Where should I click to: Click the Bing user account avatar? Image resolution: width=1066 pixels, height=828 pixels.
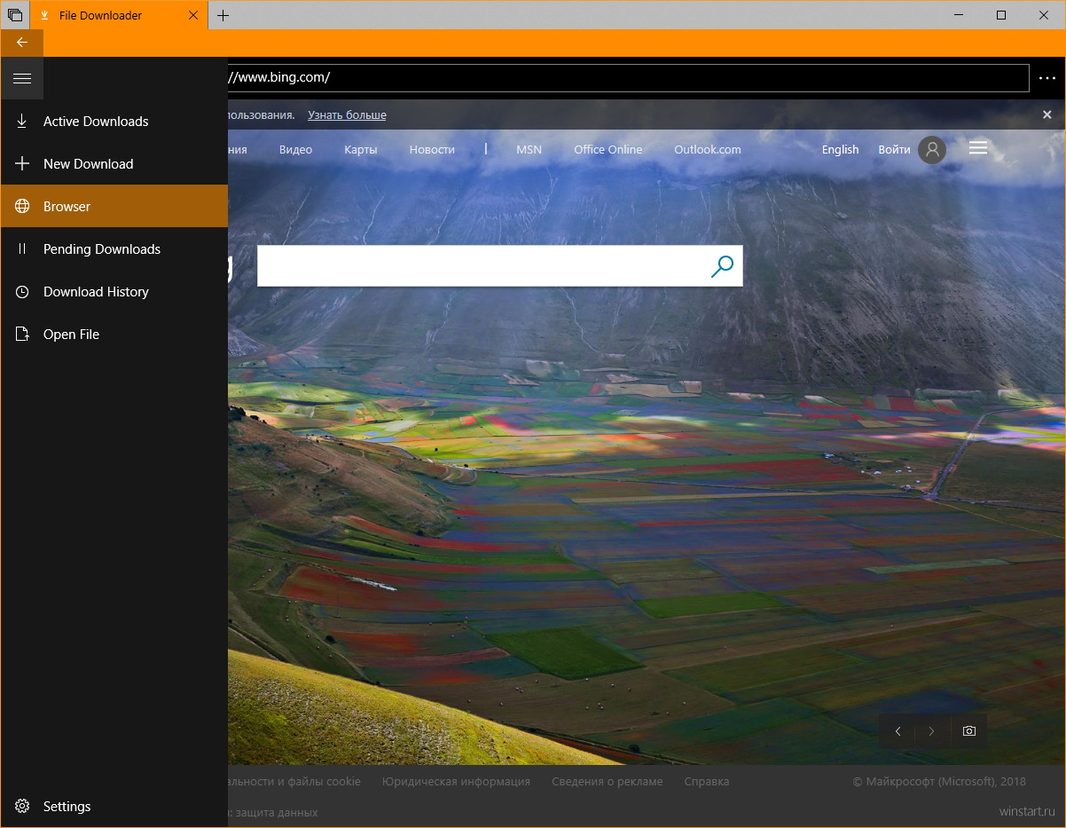(932, 150)
